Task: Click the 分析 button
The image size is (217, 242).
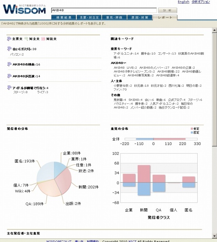Action: (x=167, y=10)
